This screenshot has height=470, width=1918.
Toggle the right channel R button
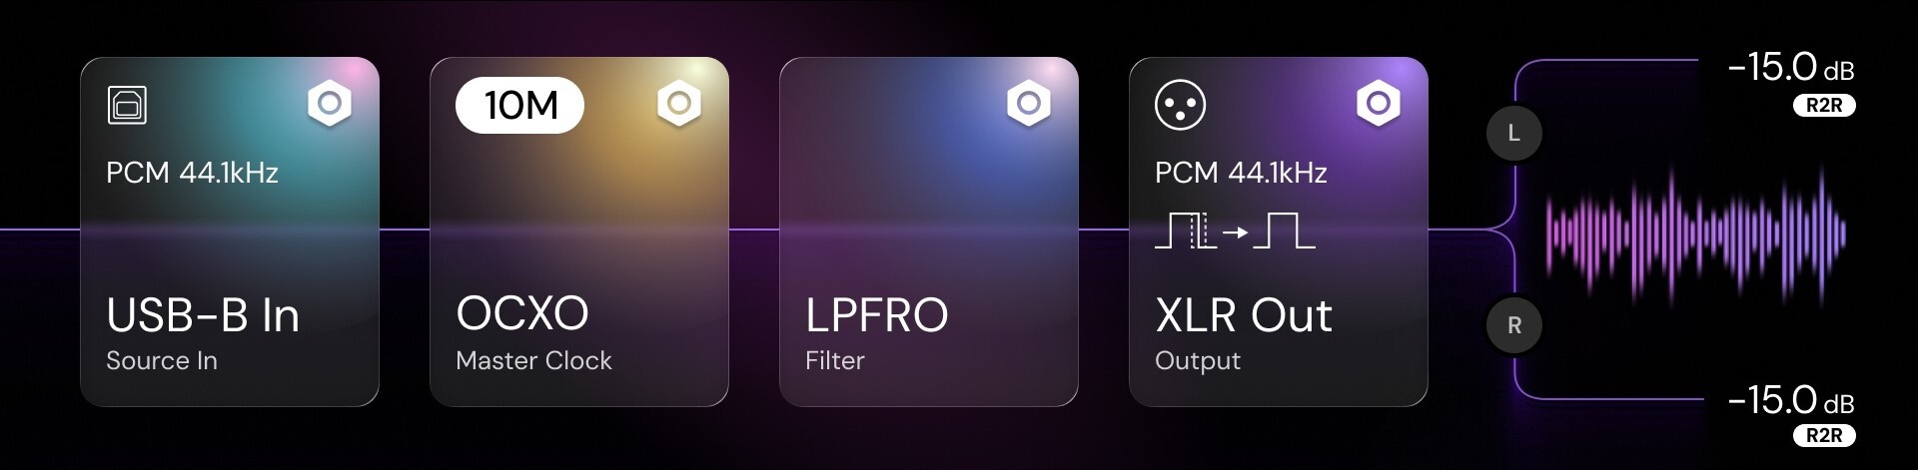pyautogui.click(x=1513, y=325)
